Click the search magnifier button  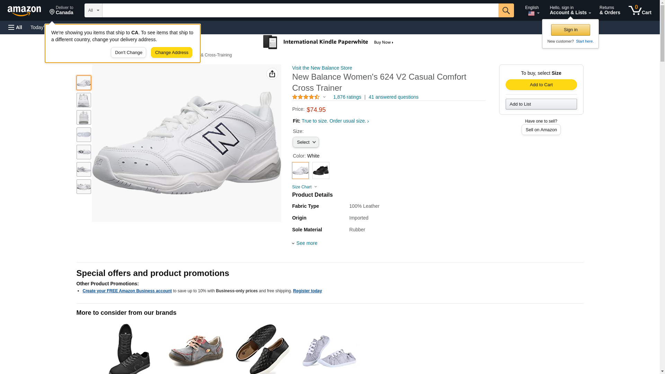pyautogui.click(x=506, y=10)
